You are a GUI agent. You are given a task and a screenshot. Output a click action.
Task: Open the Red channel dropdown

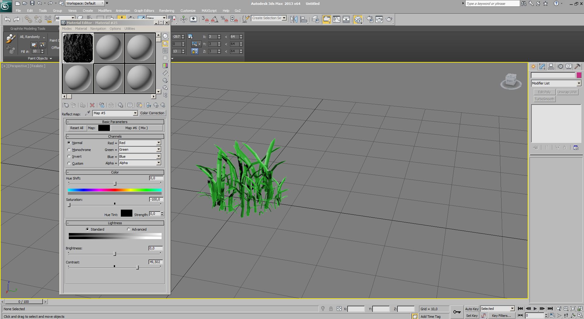tap(159, 143)
